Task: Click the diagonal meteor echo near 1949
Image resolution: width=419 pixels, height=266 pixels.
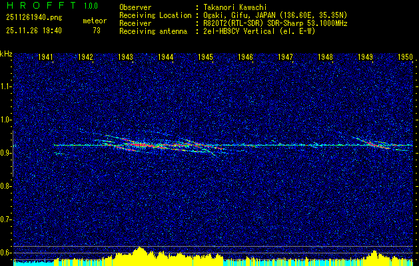Action: pyautogui.click(x=373, y=143)
